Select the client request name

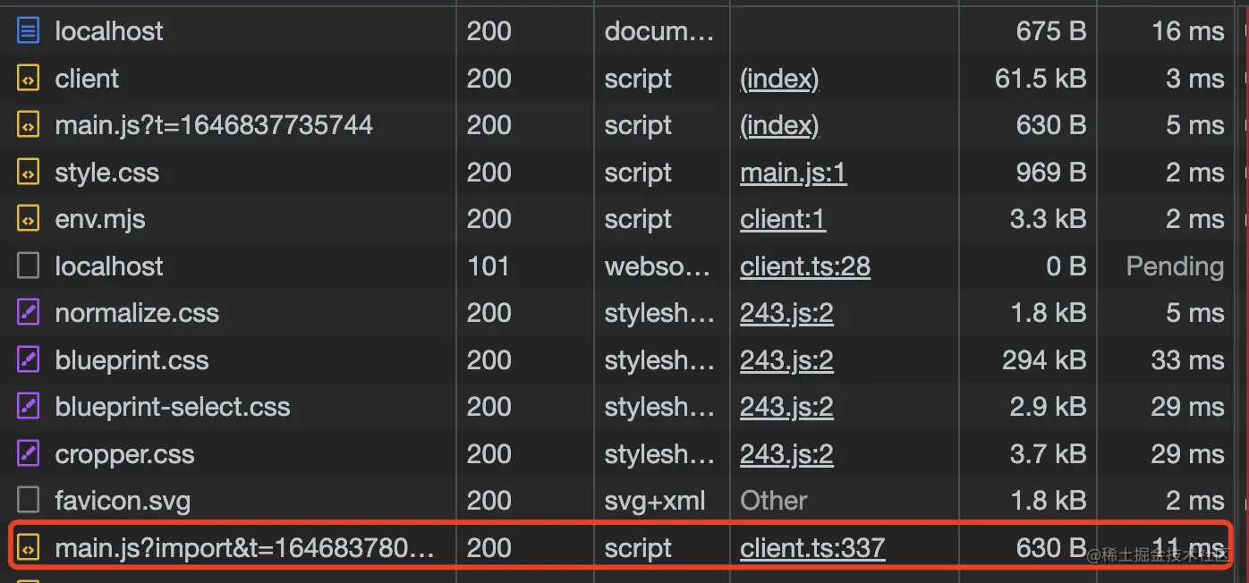click(x=87, y=79)
